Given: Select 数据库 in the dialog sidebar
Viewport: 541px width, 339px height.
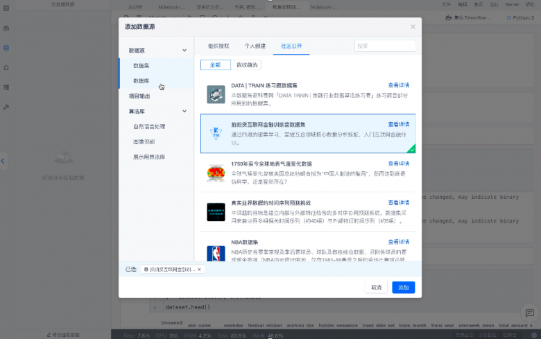Looking at the screenshot, I should (156, 80).
